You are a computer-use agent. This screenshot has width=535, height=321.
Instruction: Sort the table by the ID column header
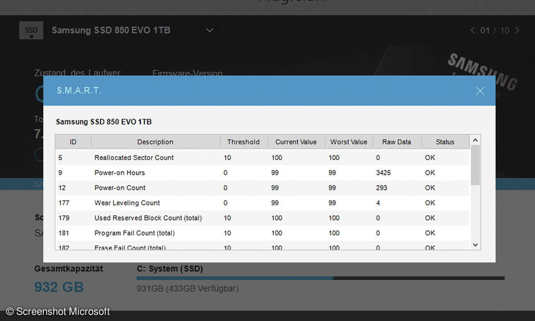[x=73, y=142]
